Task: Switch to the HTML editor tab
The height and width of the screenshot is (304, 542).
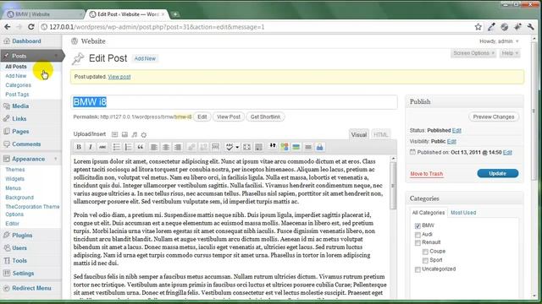Action: click(x=380, y=134)
